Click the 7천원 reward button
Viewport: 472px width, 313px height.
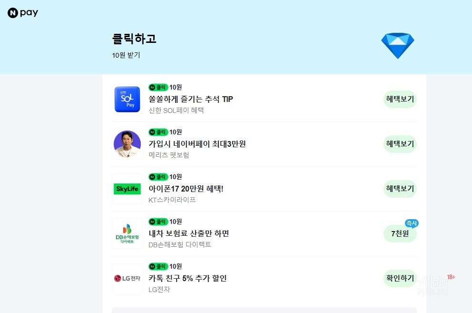400,234
